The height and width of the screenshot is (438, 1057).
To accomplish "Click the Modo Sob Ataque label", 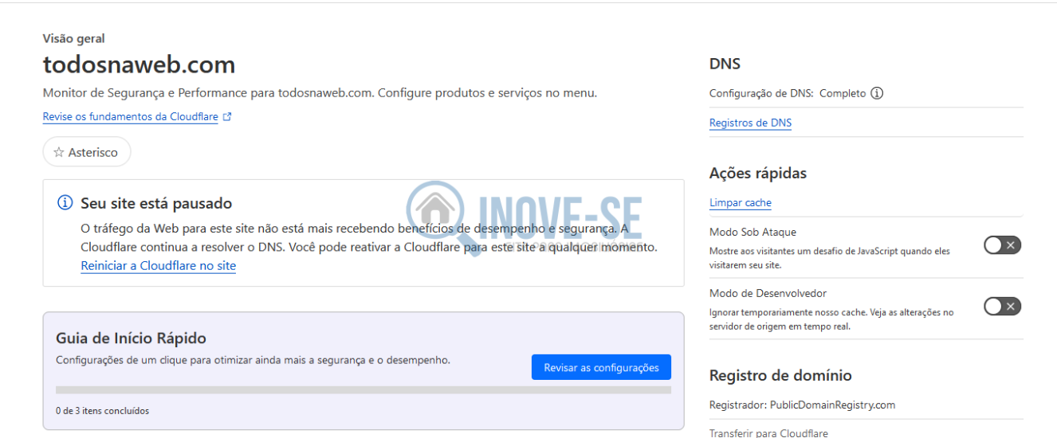I will (752, 232).
